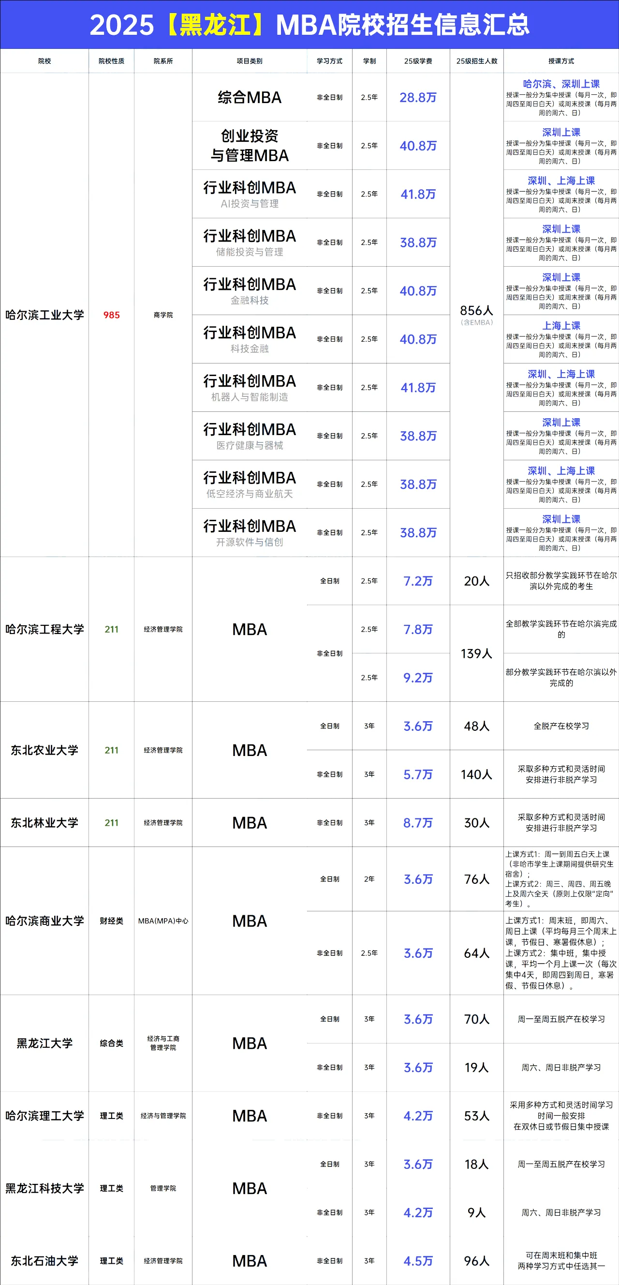Select the 哈尔滨工程大学 school cell

[44, 629]
